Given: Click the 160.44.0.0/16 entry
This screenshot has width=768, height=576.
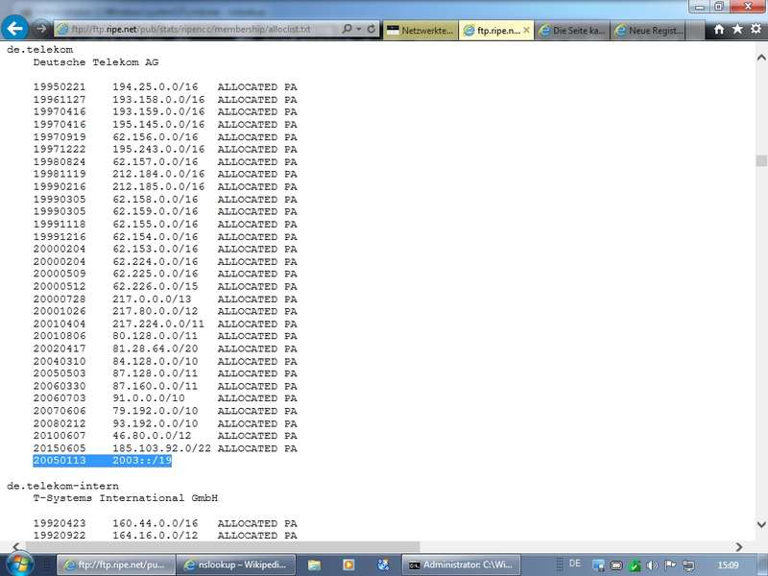Looking at the screenshot, I should (156, 523).
